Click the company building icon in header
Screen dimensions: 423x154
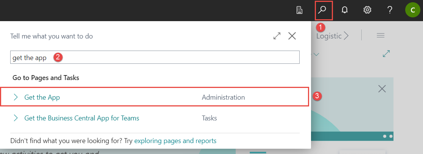click(x=299, y=11)
